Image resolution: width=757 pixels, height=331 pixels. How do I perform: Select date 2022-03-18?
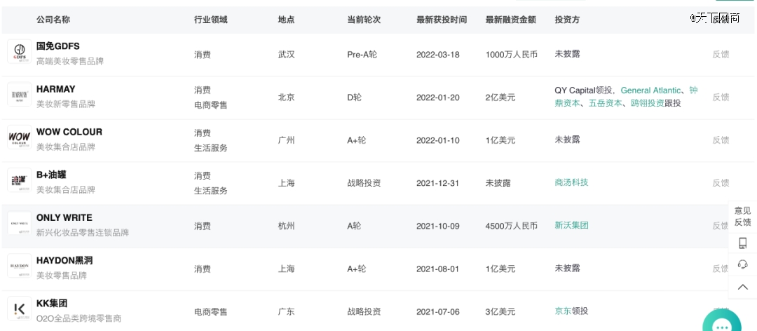point(438,55)
